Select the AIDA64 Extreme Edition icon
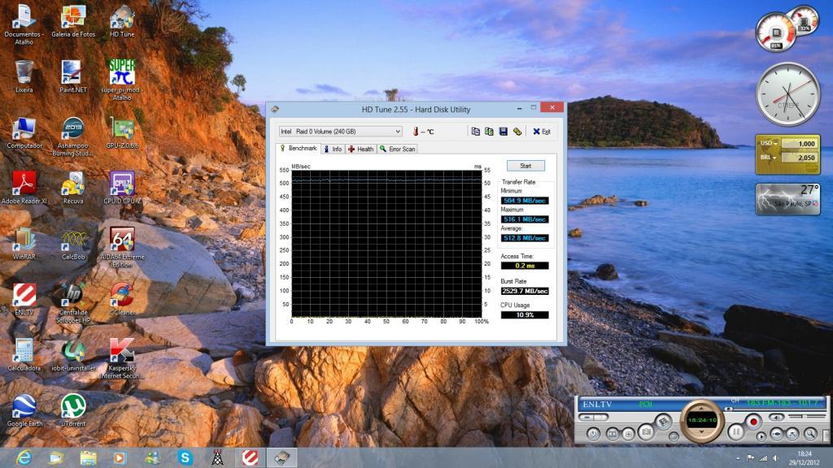 (x=122, y=247)
